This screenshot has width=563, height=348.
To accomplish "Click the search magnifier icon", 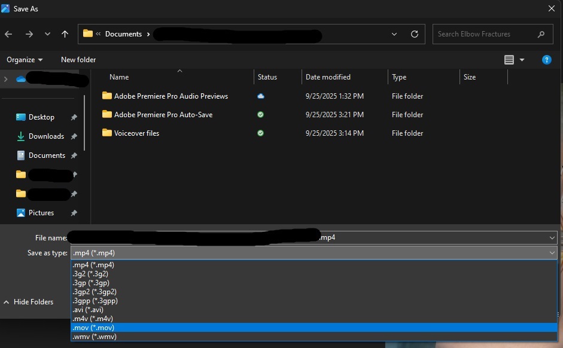I will 541,34.
